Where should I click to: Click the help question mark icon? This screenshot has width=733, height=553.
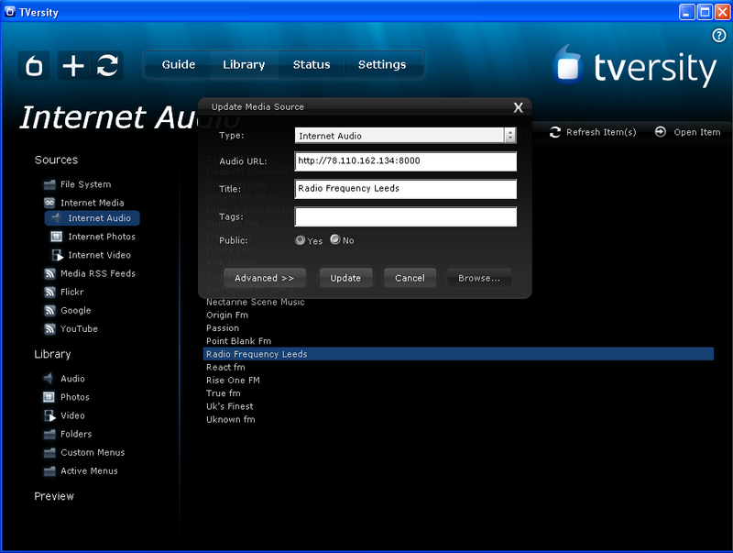click(x=718, y=36)
